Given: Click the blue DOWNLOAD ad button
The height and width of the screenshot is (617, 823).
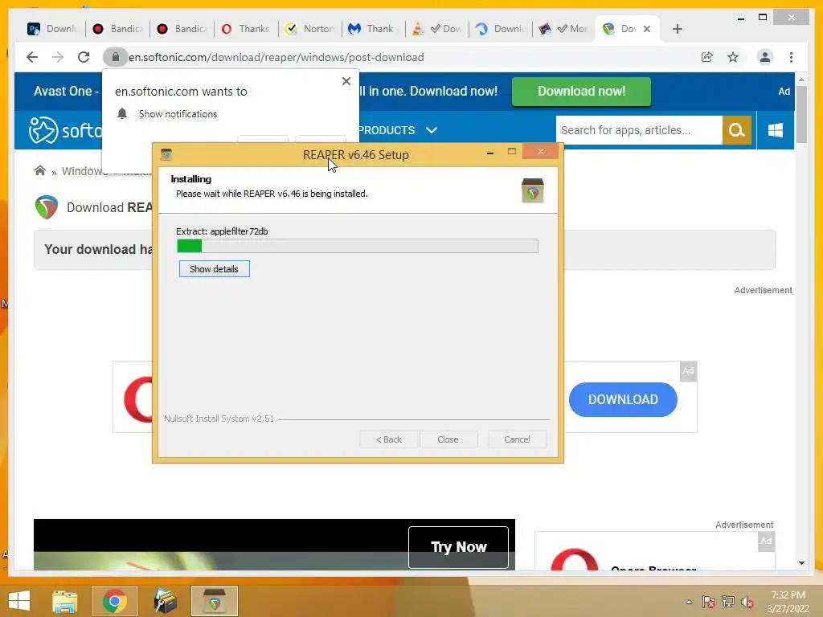Looking at the screenshot, I should pos(623,399).
